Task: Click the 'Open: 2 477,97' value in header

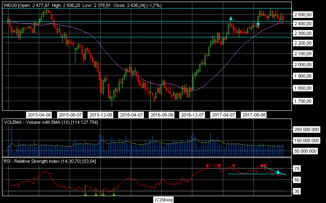Action: pos(34,5)
